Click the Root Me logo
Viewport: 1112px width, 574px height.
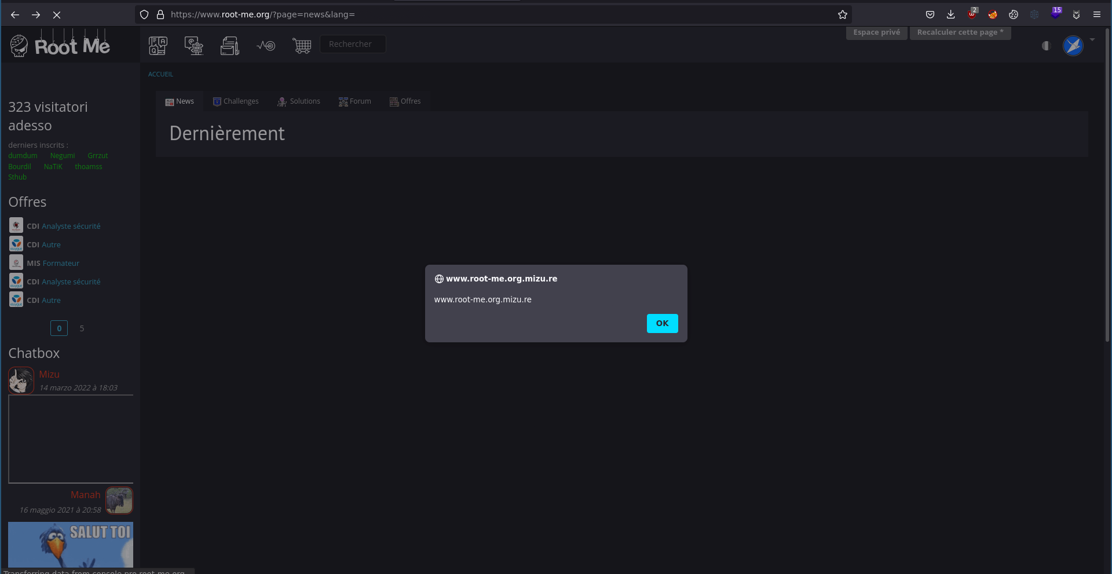(60, 45)
